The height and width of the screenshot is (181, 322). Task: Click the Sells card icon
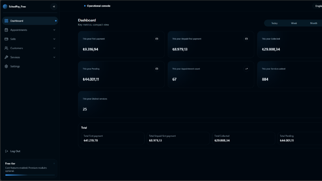tap(6, 39)
